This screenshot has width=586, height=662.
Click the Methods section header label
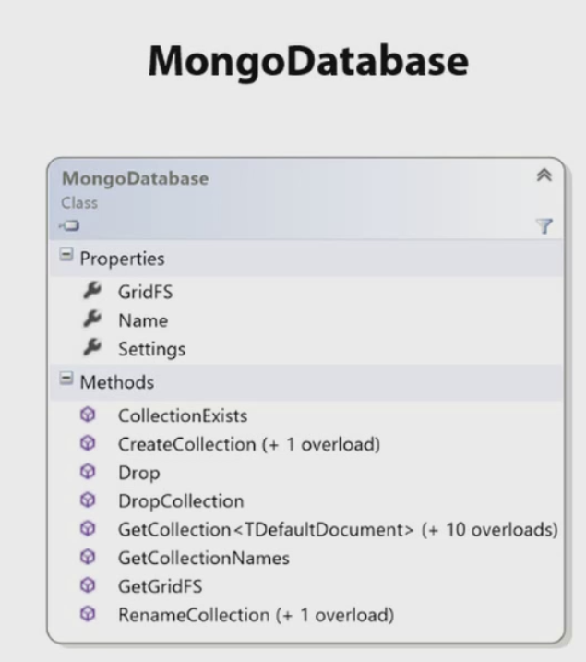(x=117, y=382)
